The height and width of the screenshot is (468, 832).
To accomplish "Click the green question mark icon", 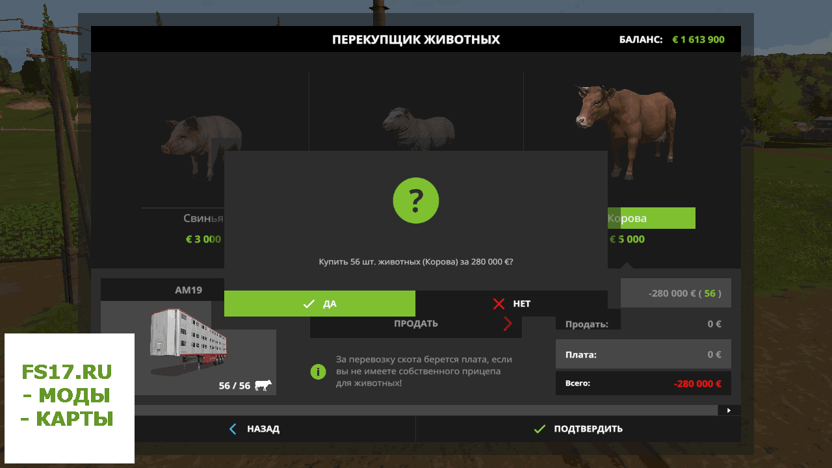I will coord(416,201).
